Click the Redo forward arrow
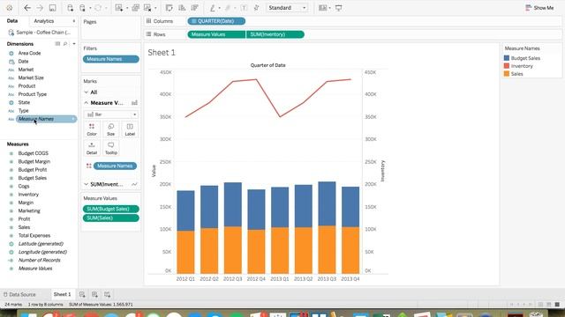Screen dimensions: 565x317 pyautogui.click(x=40, y=8)
